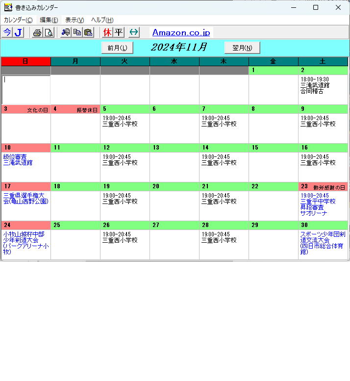Click the text entry cell under Sunday header

click(25, 89)
